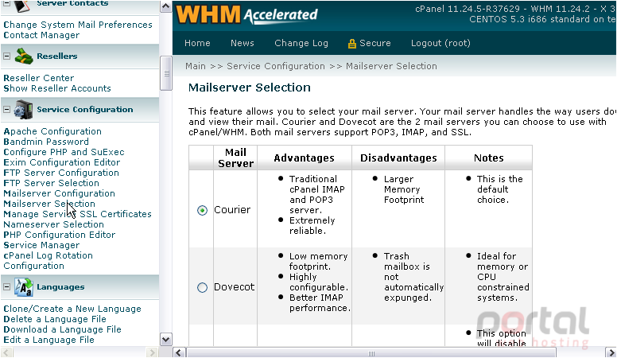Viewport: 617px width, 358px height.
Task: Click the sidebar scroll up arrow
Action: click(165, 6)
